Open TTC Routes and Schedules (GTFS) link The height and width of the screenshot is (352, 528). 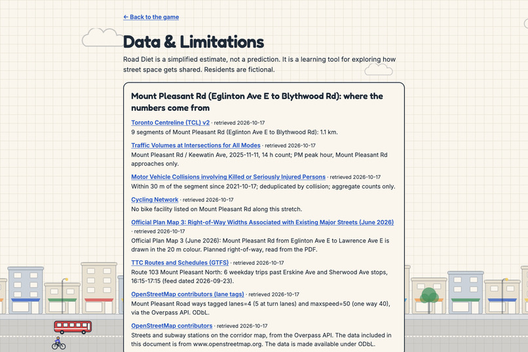click(x=179, y=262)
